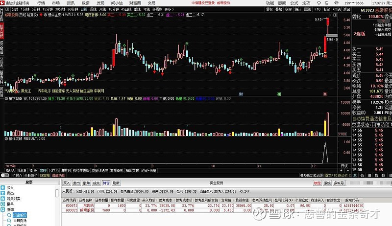Viewport: 392px width, 226px height.
Task: Click the 多股 toolbar button
Action: pyautogui.click(x=289, y=9)
